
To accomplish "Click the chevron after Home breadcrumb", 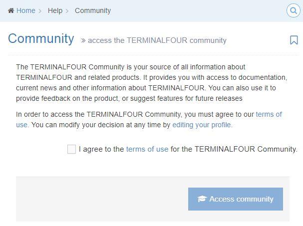I will pos(40,10).
